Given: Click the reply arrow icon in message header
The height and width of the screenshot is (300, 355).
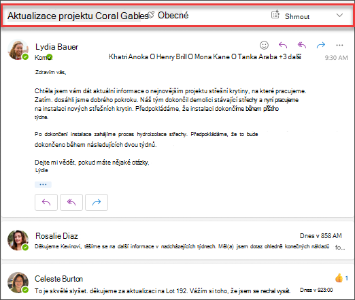Looking at the screenshot, I should (x=283, y=45).
